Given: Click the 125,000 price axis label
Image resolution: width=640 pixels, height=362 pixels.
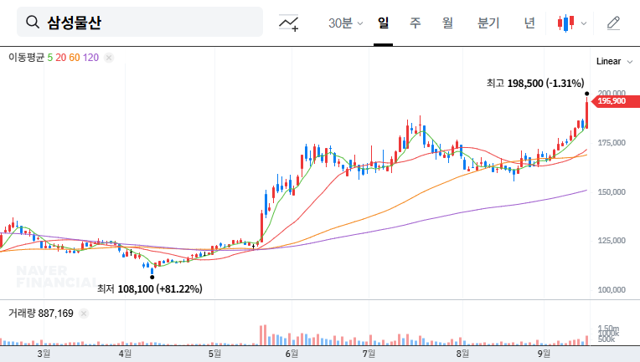Looking at the screenshot, I should (612, 240).
